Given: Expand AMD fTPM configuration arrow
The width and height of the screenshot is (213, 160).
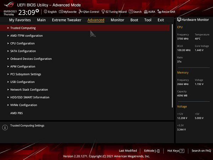Looking at the screenshot, I should tap(8, 36).
